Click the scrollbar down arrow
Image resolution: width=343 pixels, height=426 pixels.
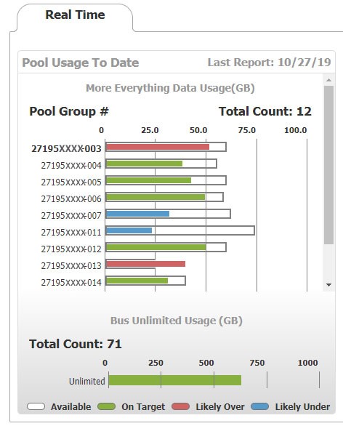click(328, 285)
